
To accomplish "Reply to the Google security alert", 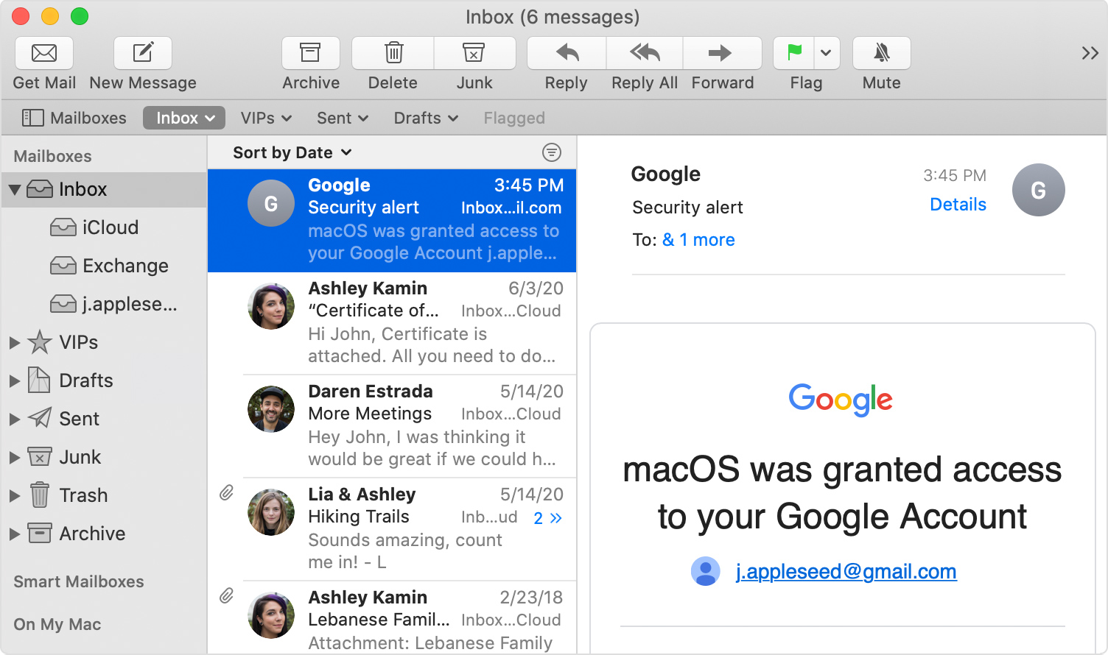I will 567,53.
